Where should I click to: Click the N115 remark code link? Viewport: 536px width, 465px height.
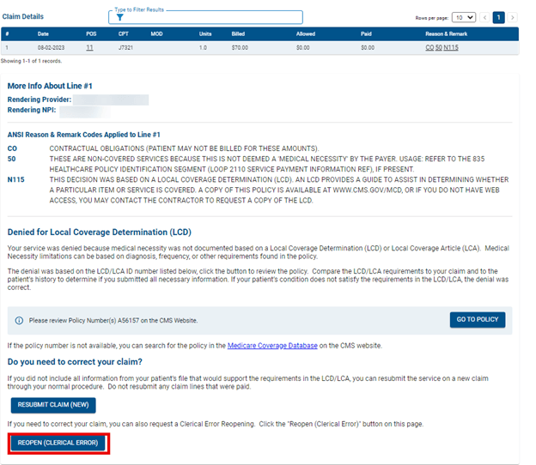(x=451, y=48)
